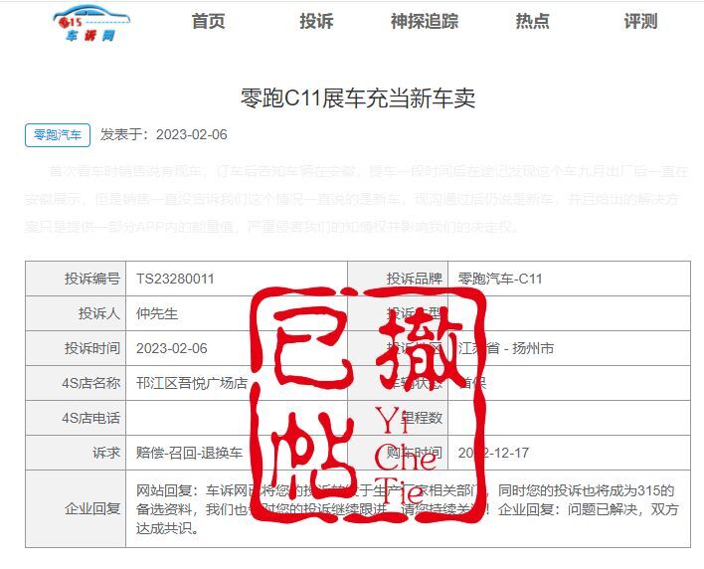
Task: Click the 零跑汽车 brand tag
Action: point(58,135)
